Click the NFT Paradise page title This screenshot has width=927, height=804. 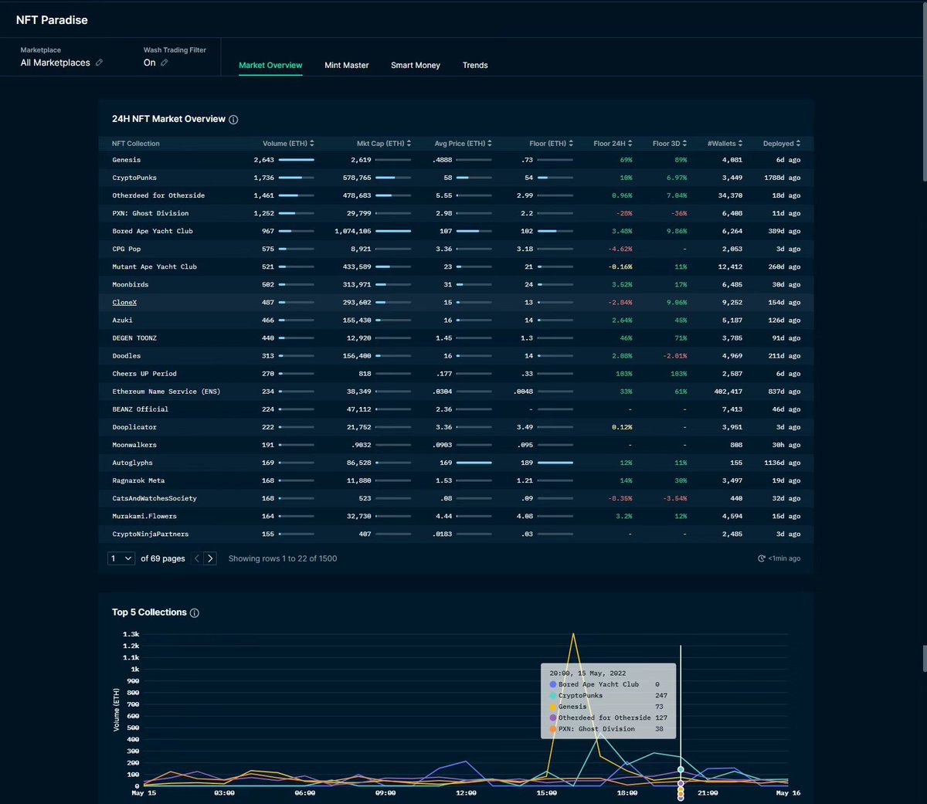point(52,20)
